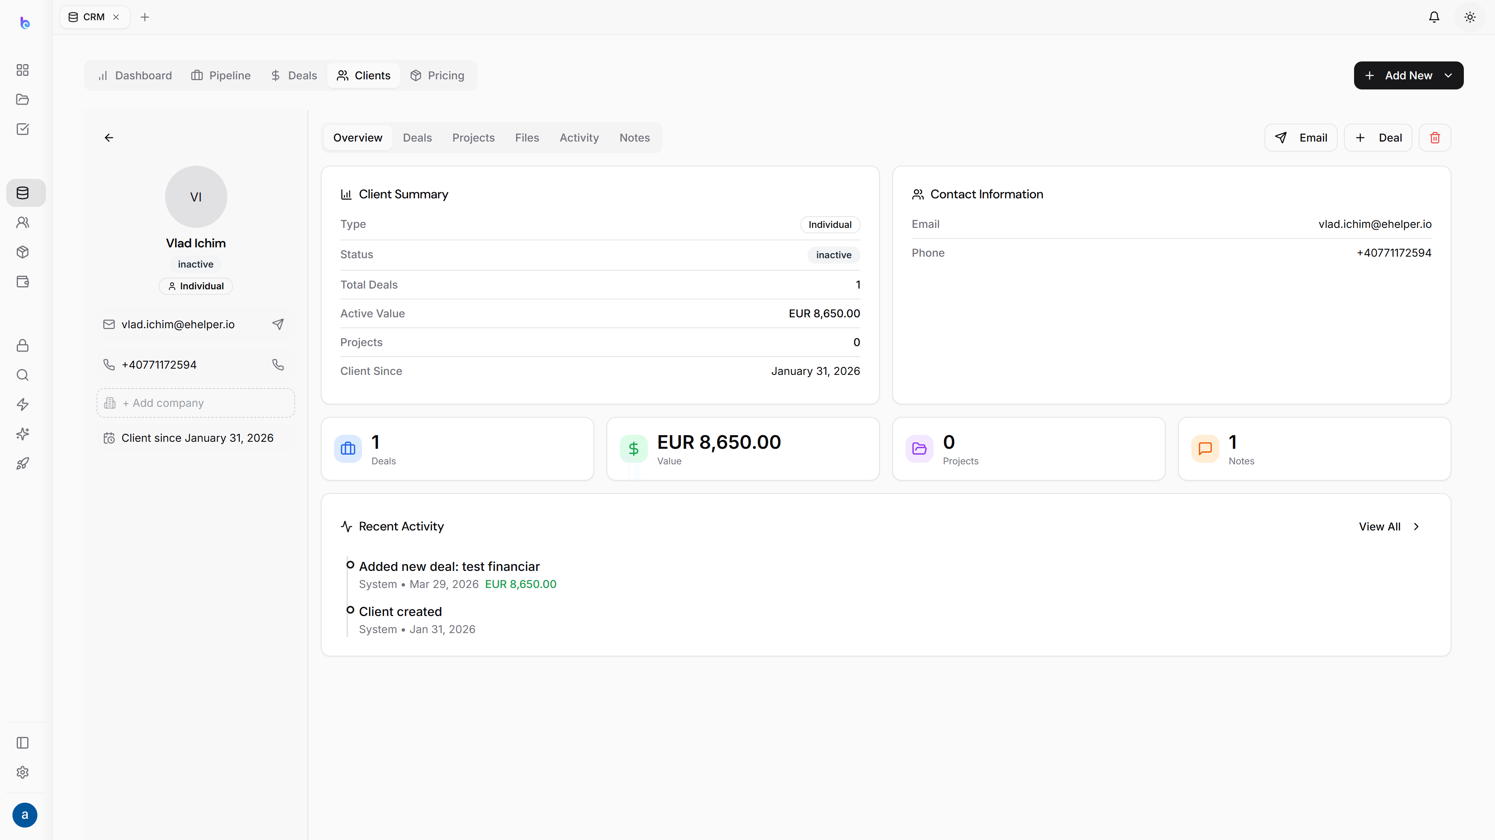Screen dimensions: 1495x840
Task: Select the CRM database icon in sidebar
Action: point(26,193)
